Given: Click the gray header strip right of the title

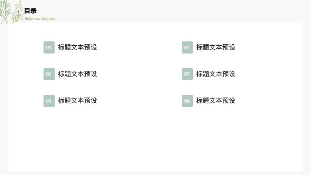Looking at the screenshot, I should coord(173,11).
